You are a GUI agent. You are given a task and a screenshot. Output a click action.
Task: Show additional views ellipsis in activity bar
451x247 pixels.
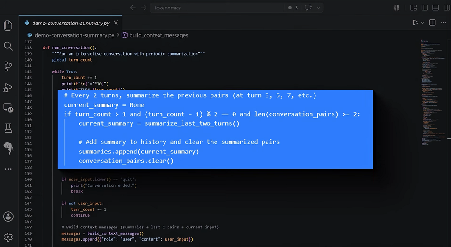[x=8, y=169]
